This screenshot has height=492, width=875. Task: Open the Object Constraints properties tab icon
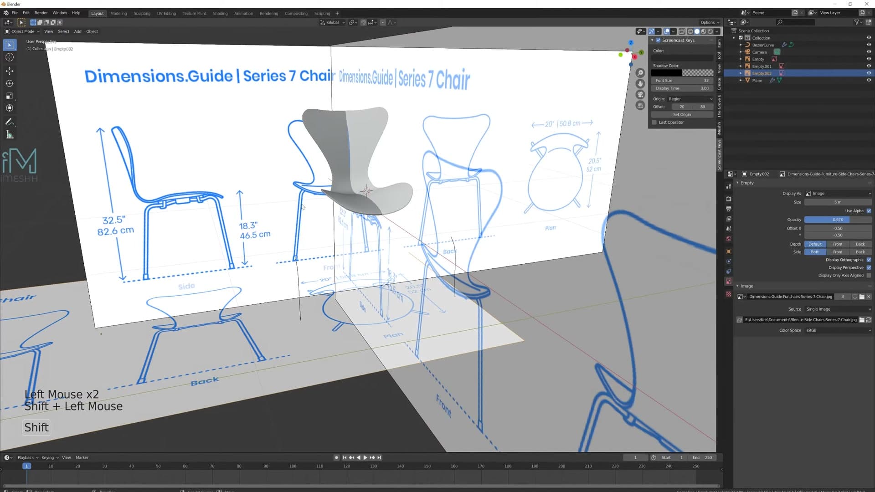pyautogui.click(x=728, y=272)
